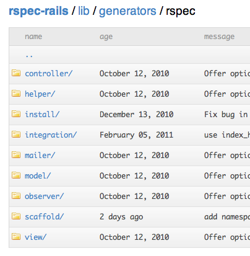
Task: Click model row's 'Offer optic' message
Action: point(227,176)
